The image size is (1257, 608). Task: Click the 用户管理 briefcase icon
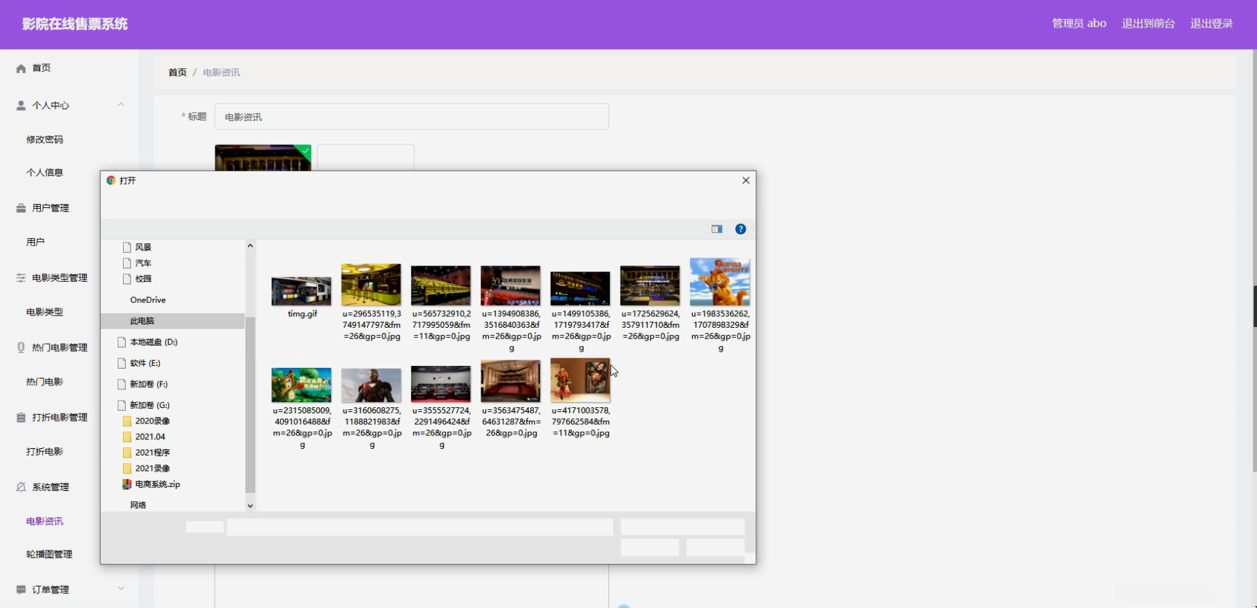coord(21,208)
